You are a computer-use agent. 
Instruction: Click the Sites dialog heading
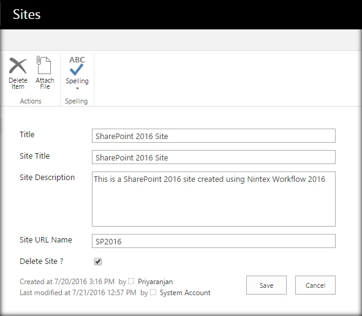click(x=27, y=14)
